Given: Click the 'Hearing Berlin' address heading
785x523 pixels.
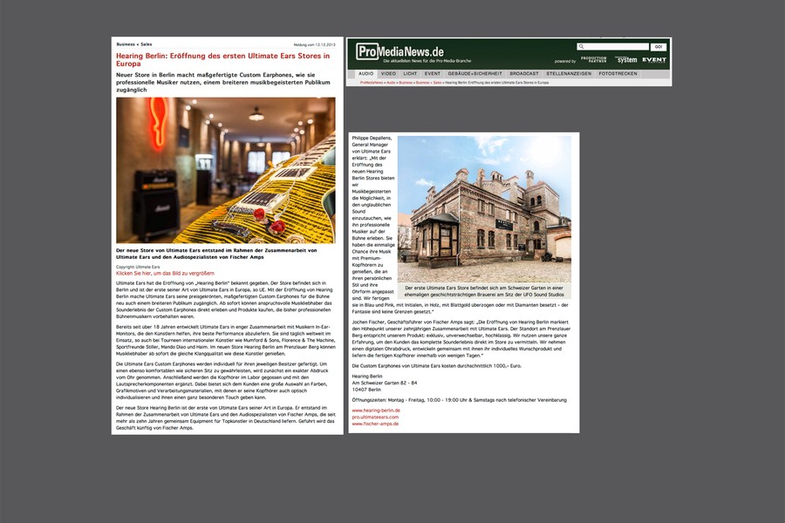Looking at the screenshot, I should pos(367,377).
